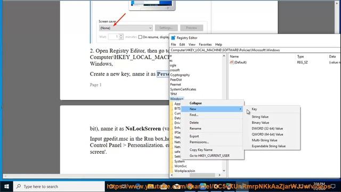Screen dimensions: 341x192
Task: Open the File menu in Registry Editor
Action: tap(173, 44)
